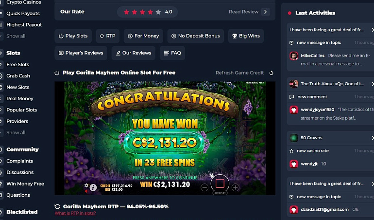Open What is RTP in slots link
The image size is (374, 220).
75,213
